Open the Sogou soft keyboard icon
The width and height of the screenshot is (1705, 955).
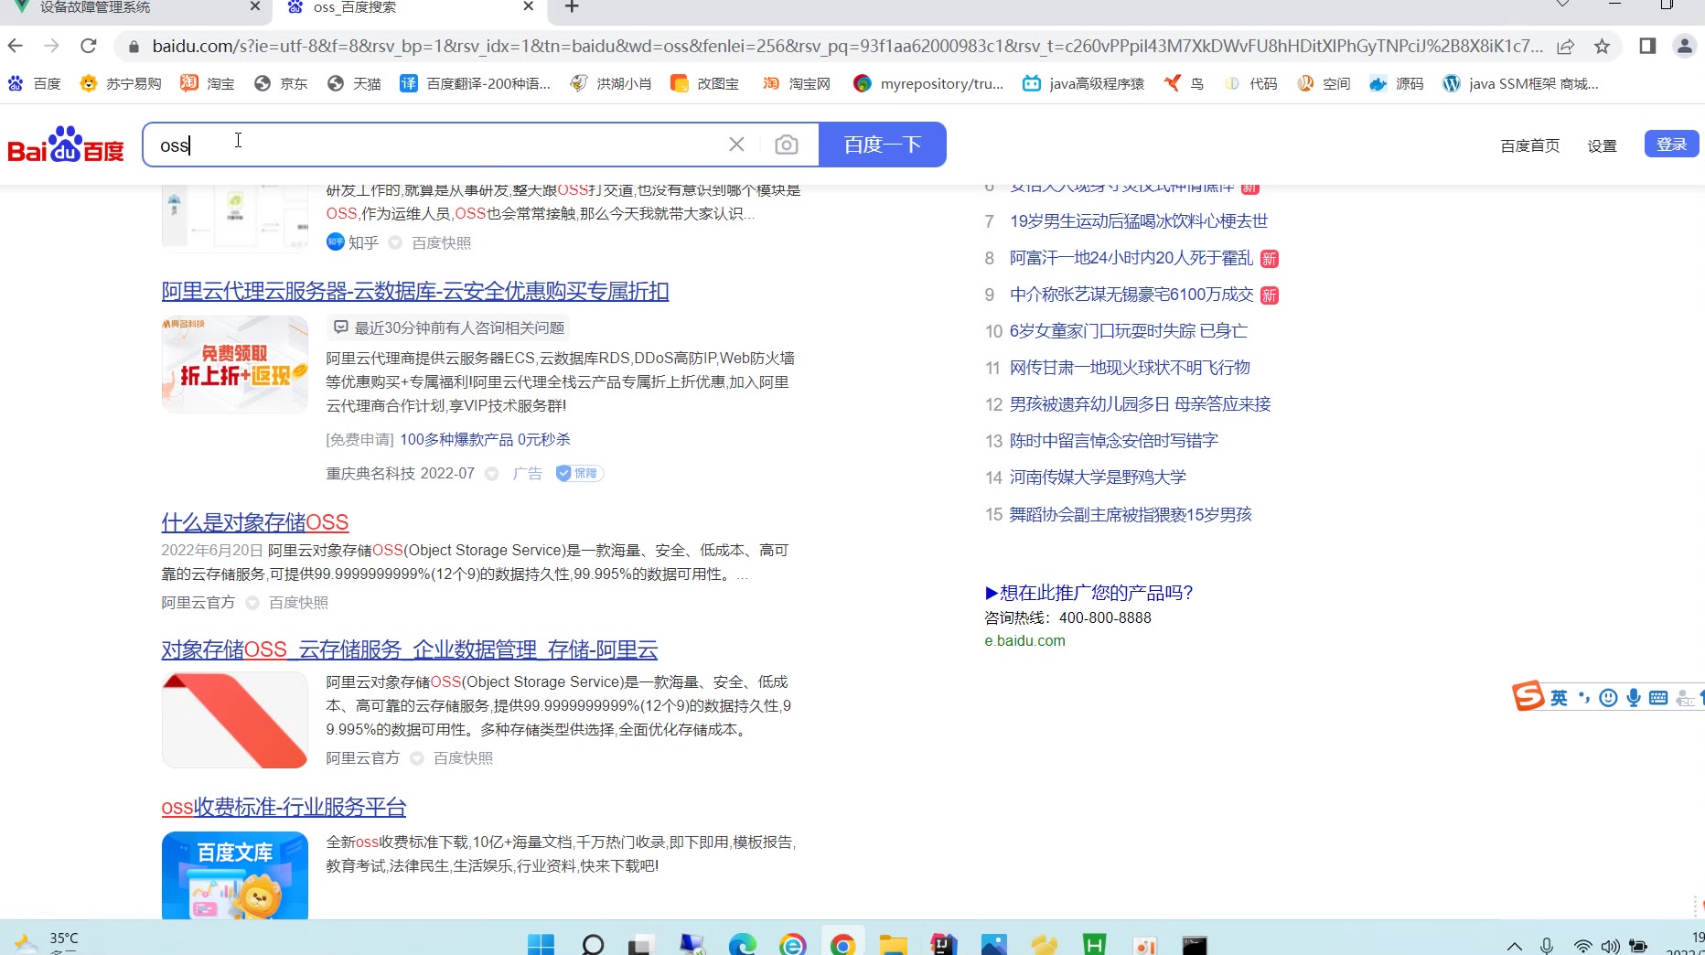pyautogui.click(x=1658, y=698)
